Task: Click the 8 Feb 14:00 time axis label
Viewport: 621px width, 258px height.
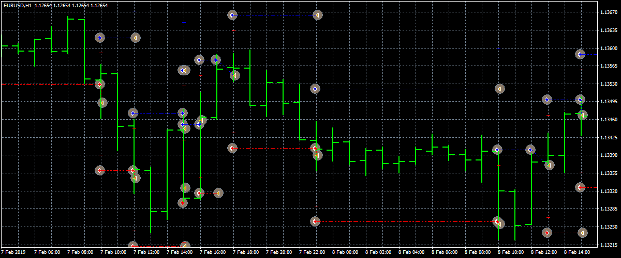Action: (x=578, y=253)
